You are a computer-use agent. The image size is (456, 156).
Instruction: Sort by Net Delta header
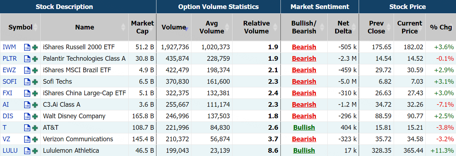[343, 27]
